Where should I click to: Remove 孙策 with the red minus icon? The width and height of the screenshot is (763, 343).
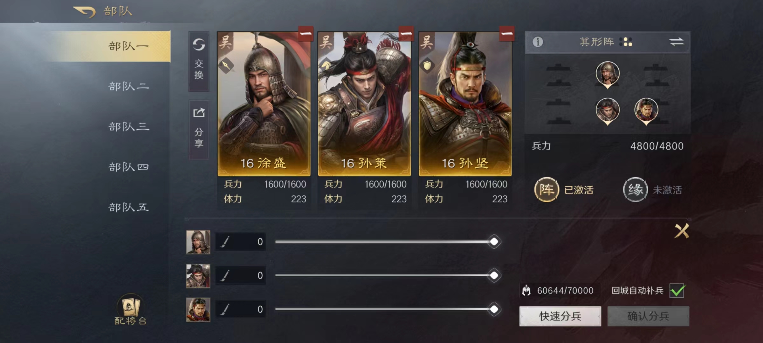point(406,34)
